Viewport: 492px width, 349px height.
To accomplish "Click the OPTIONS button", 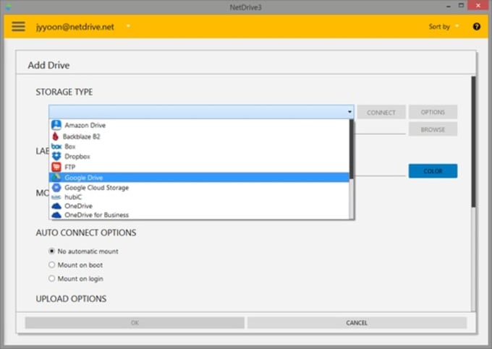I will click(x=433, y=112).
